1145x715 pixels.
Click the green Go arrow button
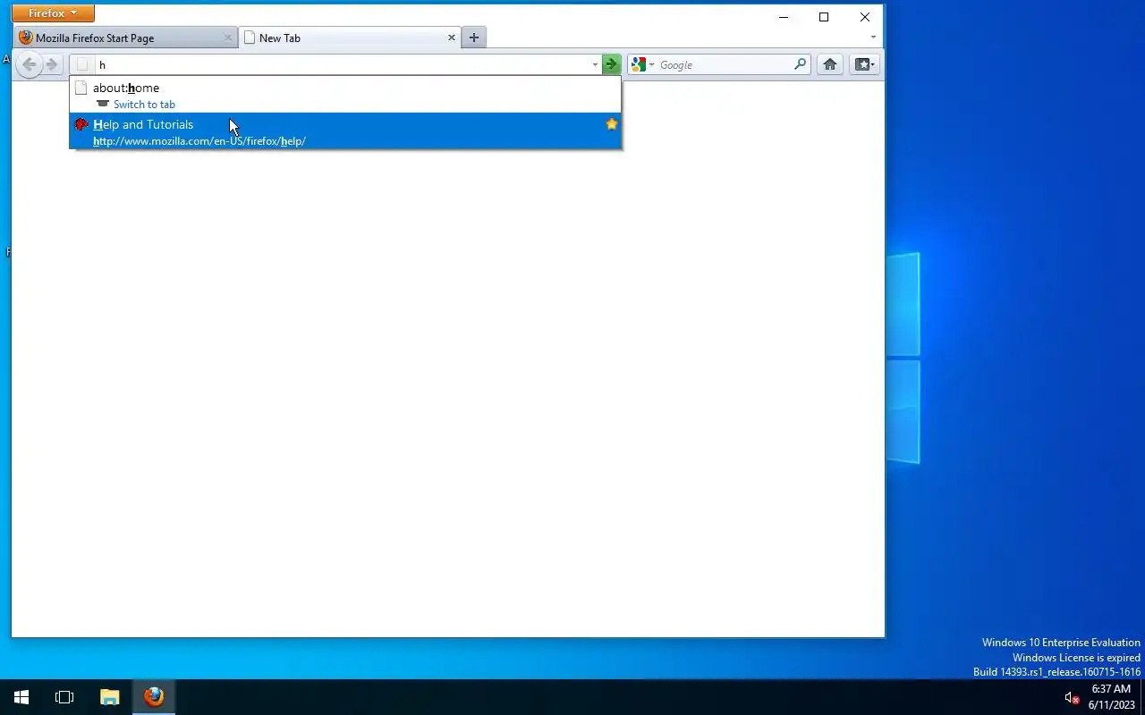[x=611, y=64]
